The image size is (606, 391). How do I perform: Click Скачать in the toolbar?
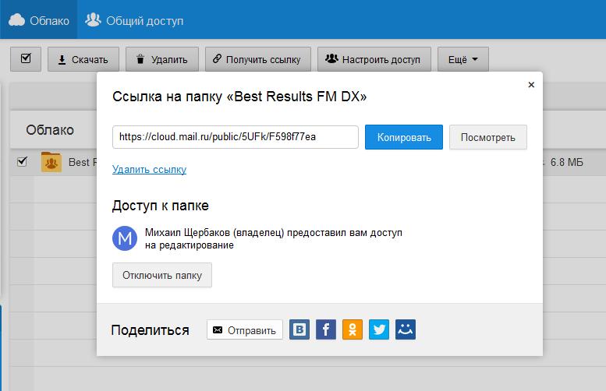[83, 59]
